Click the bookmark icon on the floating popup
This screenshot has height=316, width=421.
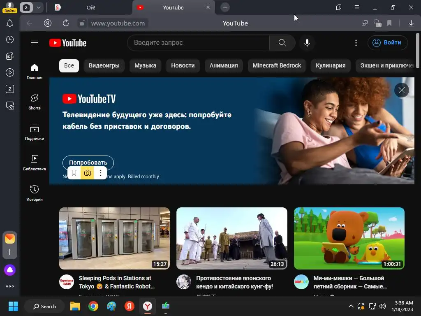(74, 173)
